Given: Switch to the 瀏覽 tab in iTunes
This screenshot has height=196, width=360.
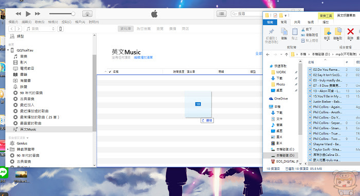Looking at the screenshot, I should (x=159, y=29).
